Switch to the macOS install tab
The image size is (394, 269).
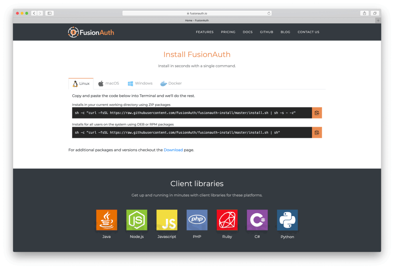[x=108, y=83]
